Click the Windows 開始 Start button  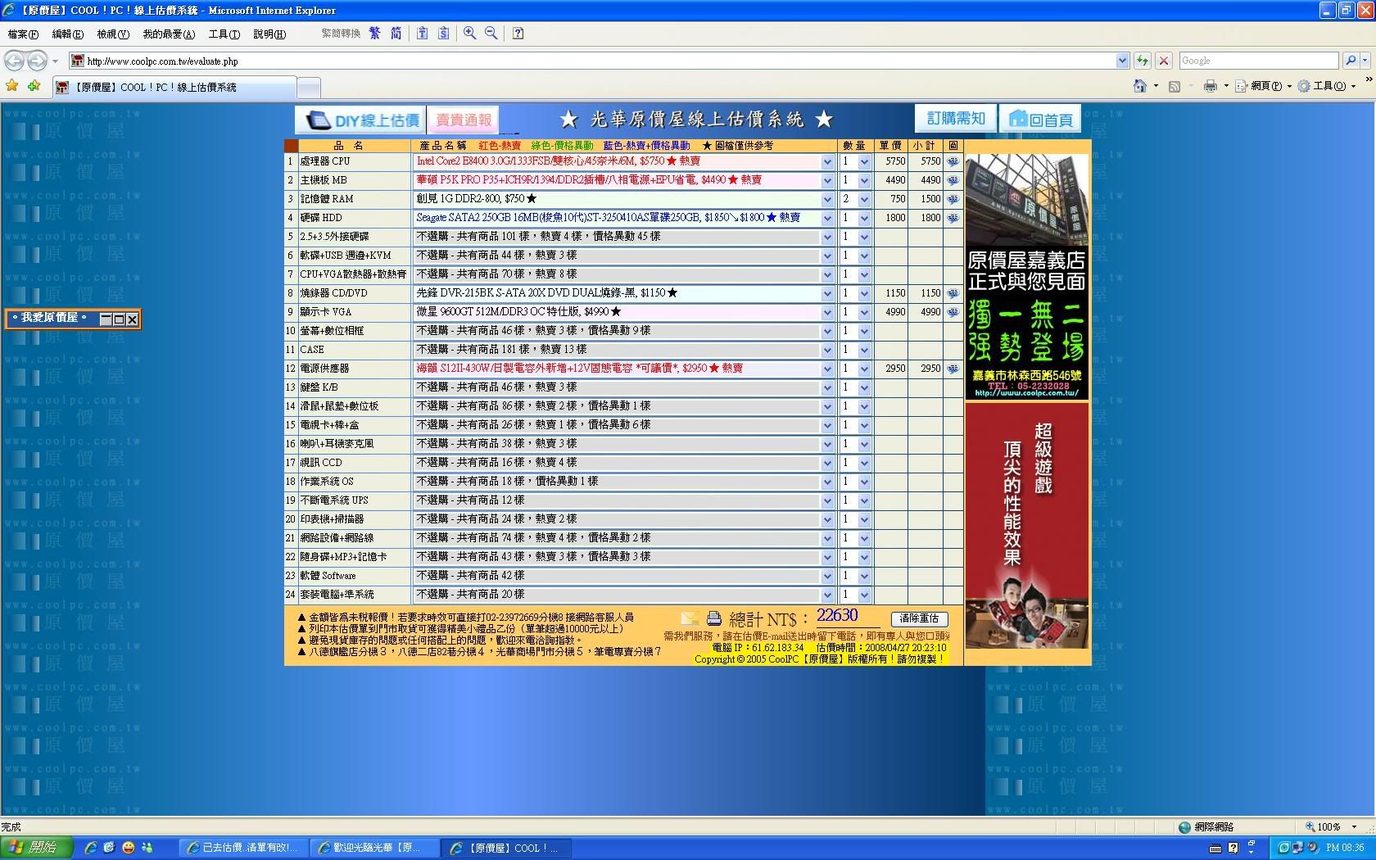click(37, 848)
